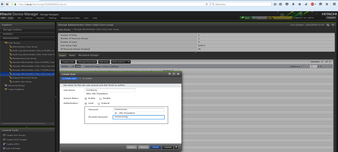Open the Actions menu
Screen dimensions: 338x152
point(28,18)
